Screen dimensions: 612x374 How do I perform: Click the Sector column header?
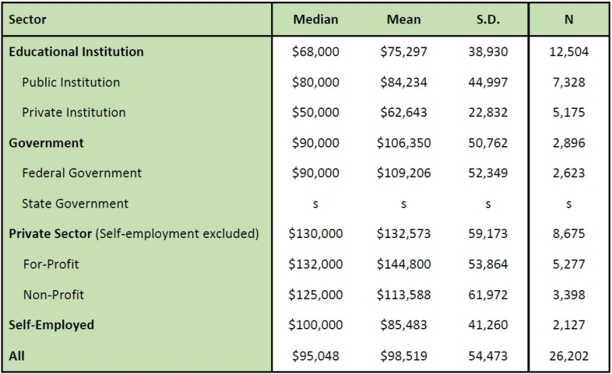28,19
